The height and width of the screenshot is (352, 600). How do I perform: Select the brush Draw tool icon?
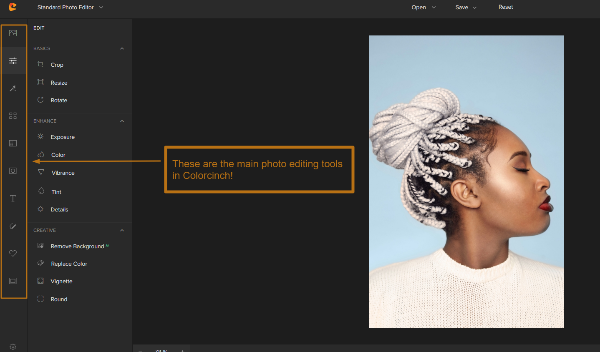coord(13,226)
